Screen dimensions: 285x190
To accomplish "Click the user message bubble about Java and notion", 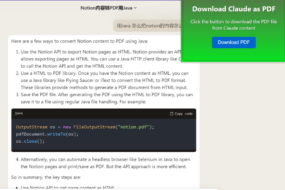I will [x=147, y=25].
